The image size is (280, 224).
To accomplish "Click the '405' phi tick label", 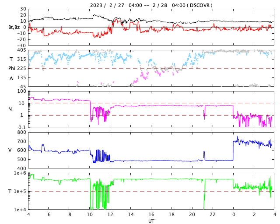I will click(21, 50).
